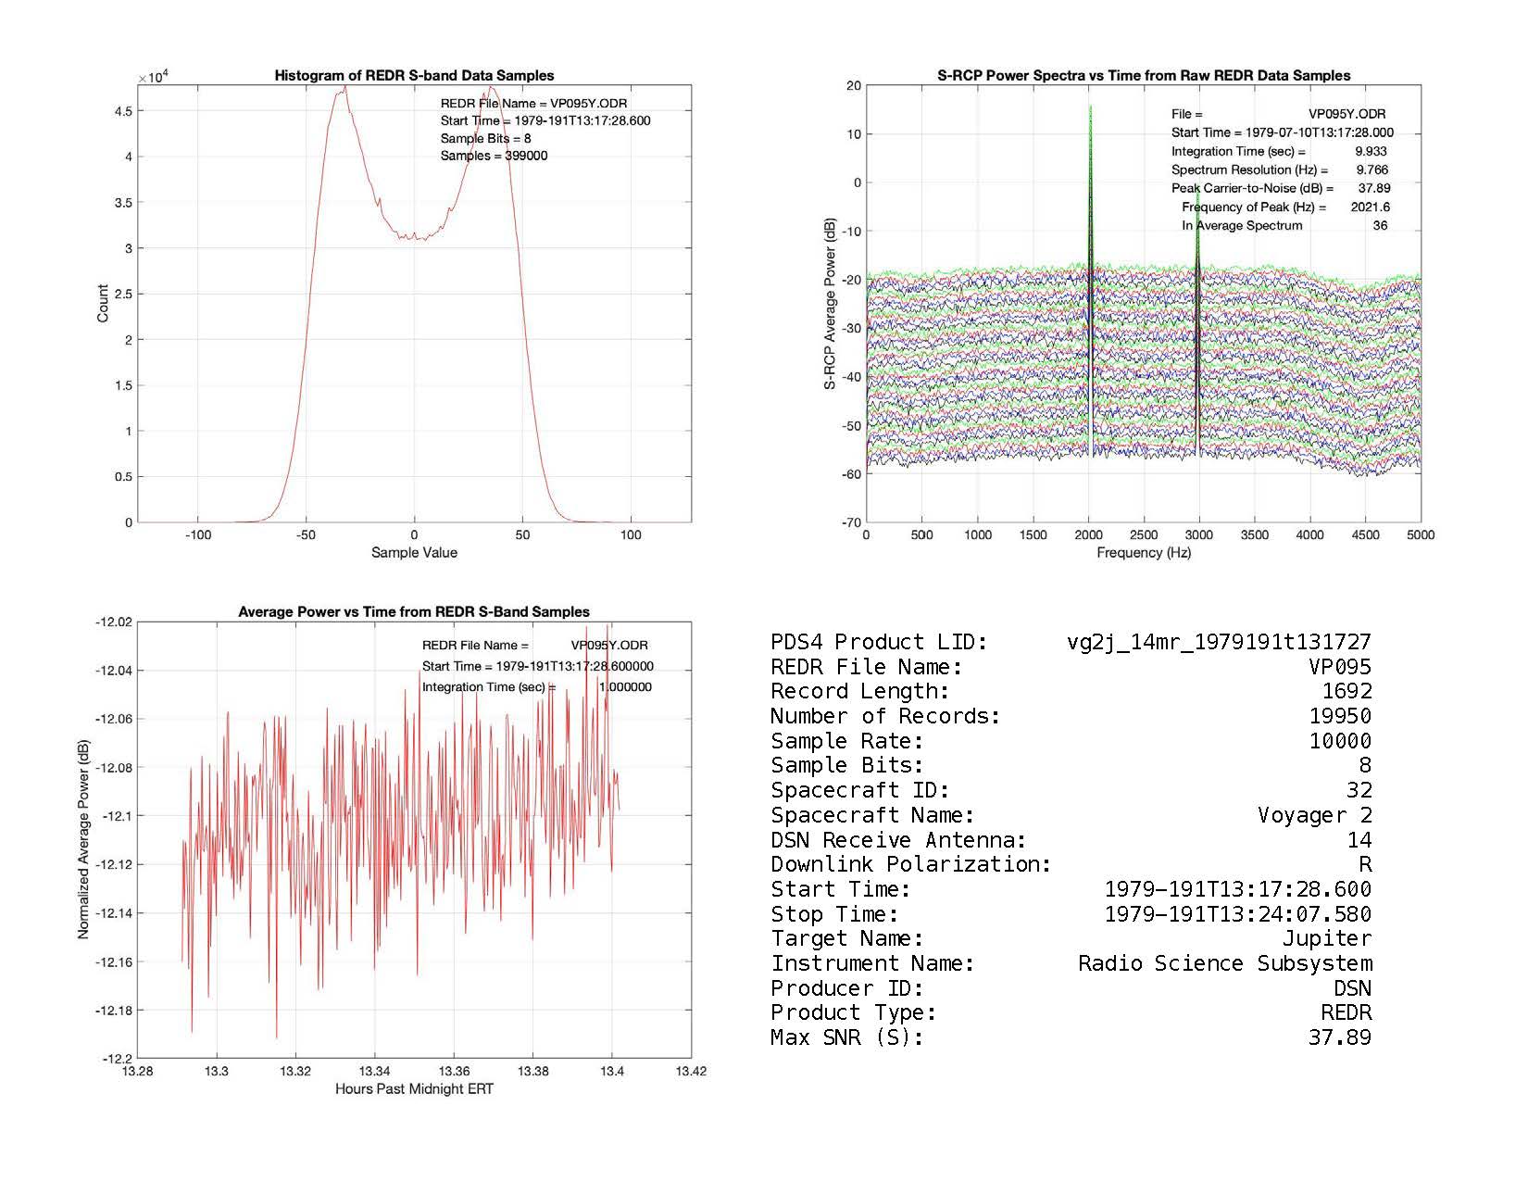
Task: Click the 'Normalized Average Power (dB)' axis label
Action: (x=83, y=840)
